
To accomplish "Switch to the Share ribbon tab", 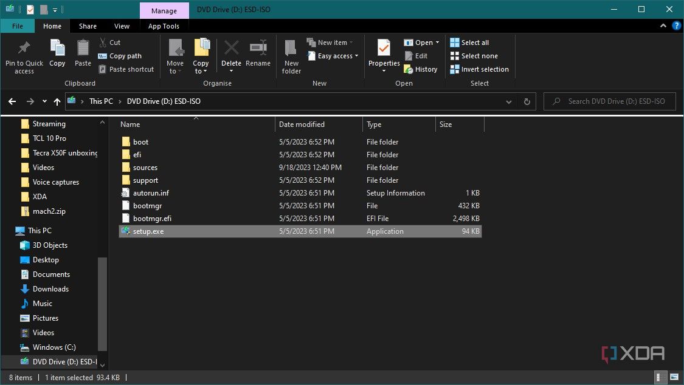I will click(x=88, y=26).
